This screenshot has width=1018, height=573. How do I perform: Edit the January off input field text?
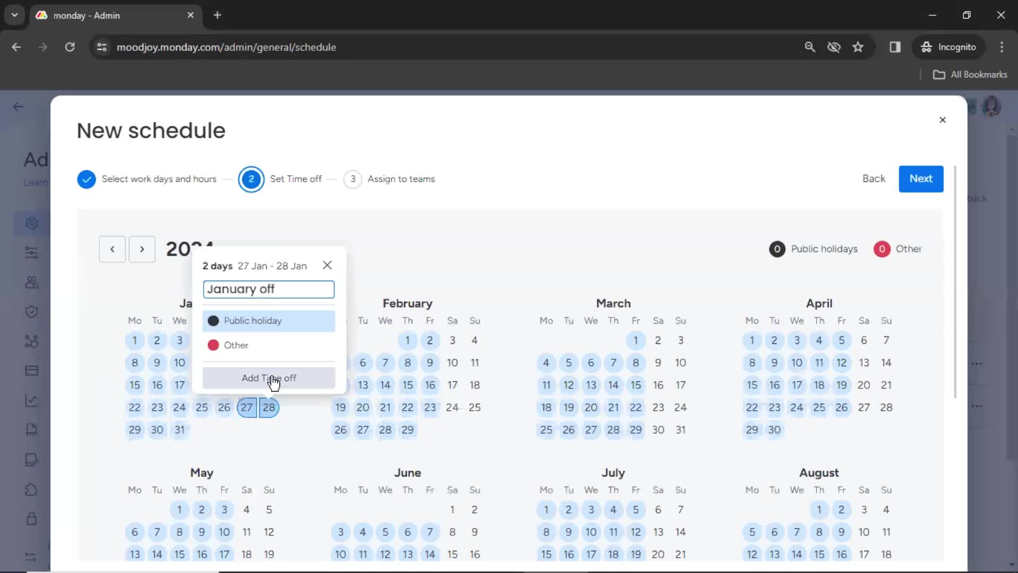(x=268, y=289)
